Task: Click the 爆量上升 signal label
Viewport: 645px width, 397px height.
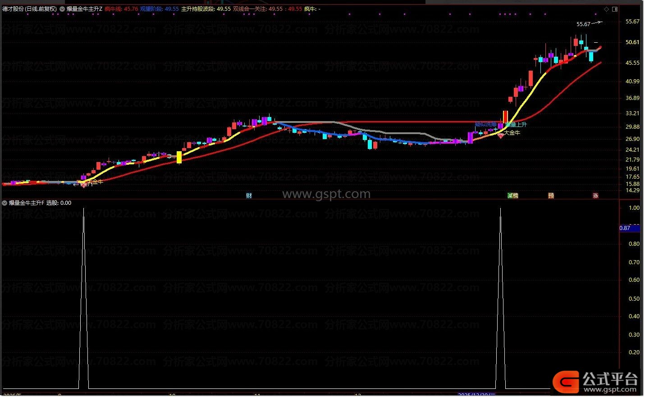Action: click(x=516, y=125)
